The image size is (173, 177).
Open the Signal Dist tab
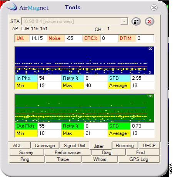(74, 146)
